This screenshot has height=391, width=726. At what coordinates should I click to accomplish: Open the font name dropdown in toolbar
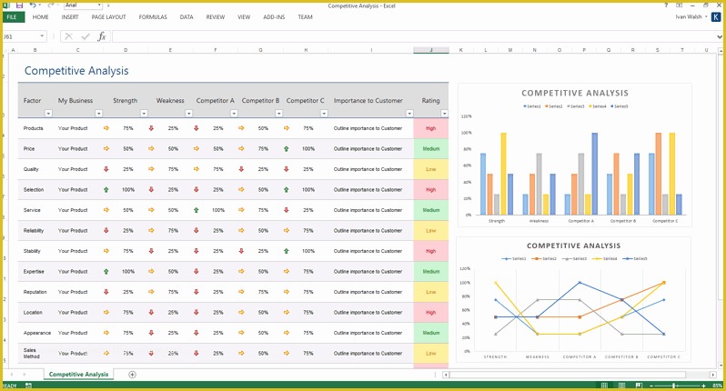click(x=99, y=5)
